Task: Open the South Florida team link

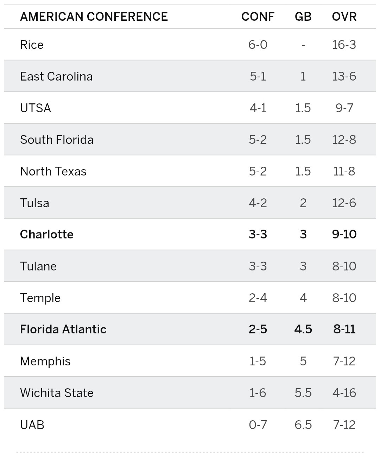Action: (57, 140)
